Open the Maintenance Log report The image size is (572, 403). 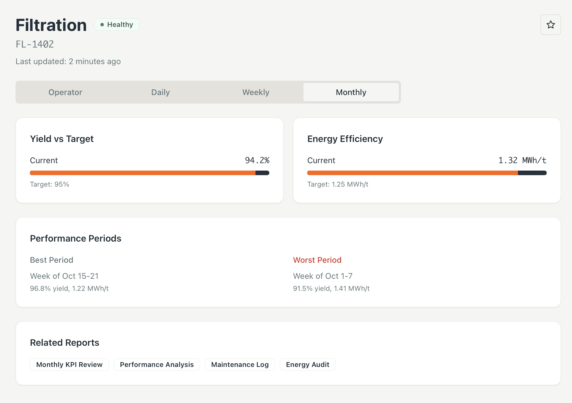(x=240, y=364)
